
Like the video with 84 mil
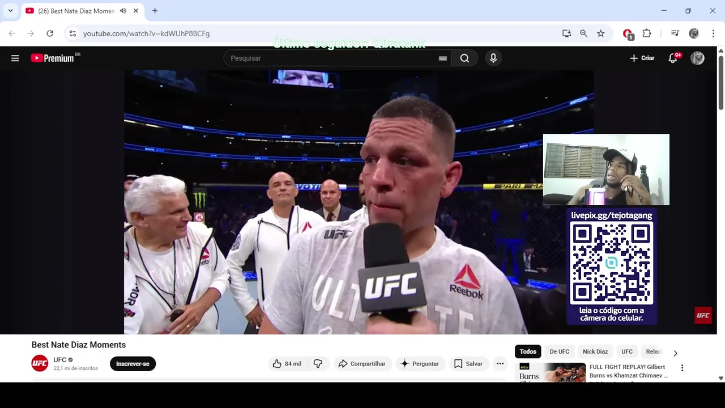287,364
